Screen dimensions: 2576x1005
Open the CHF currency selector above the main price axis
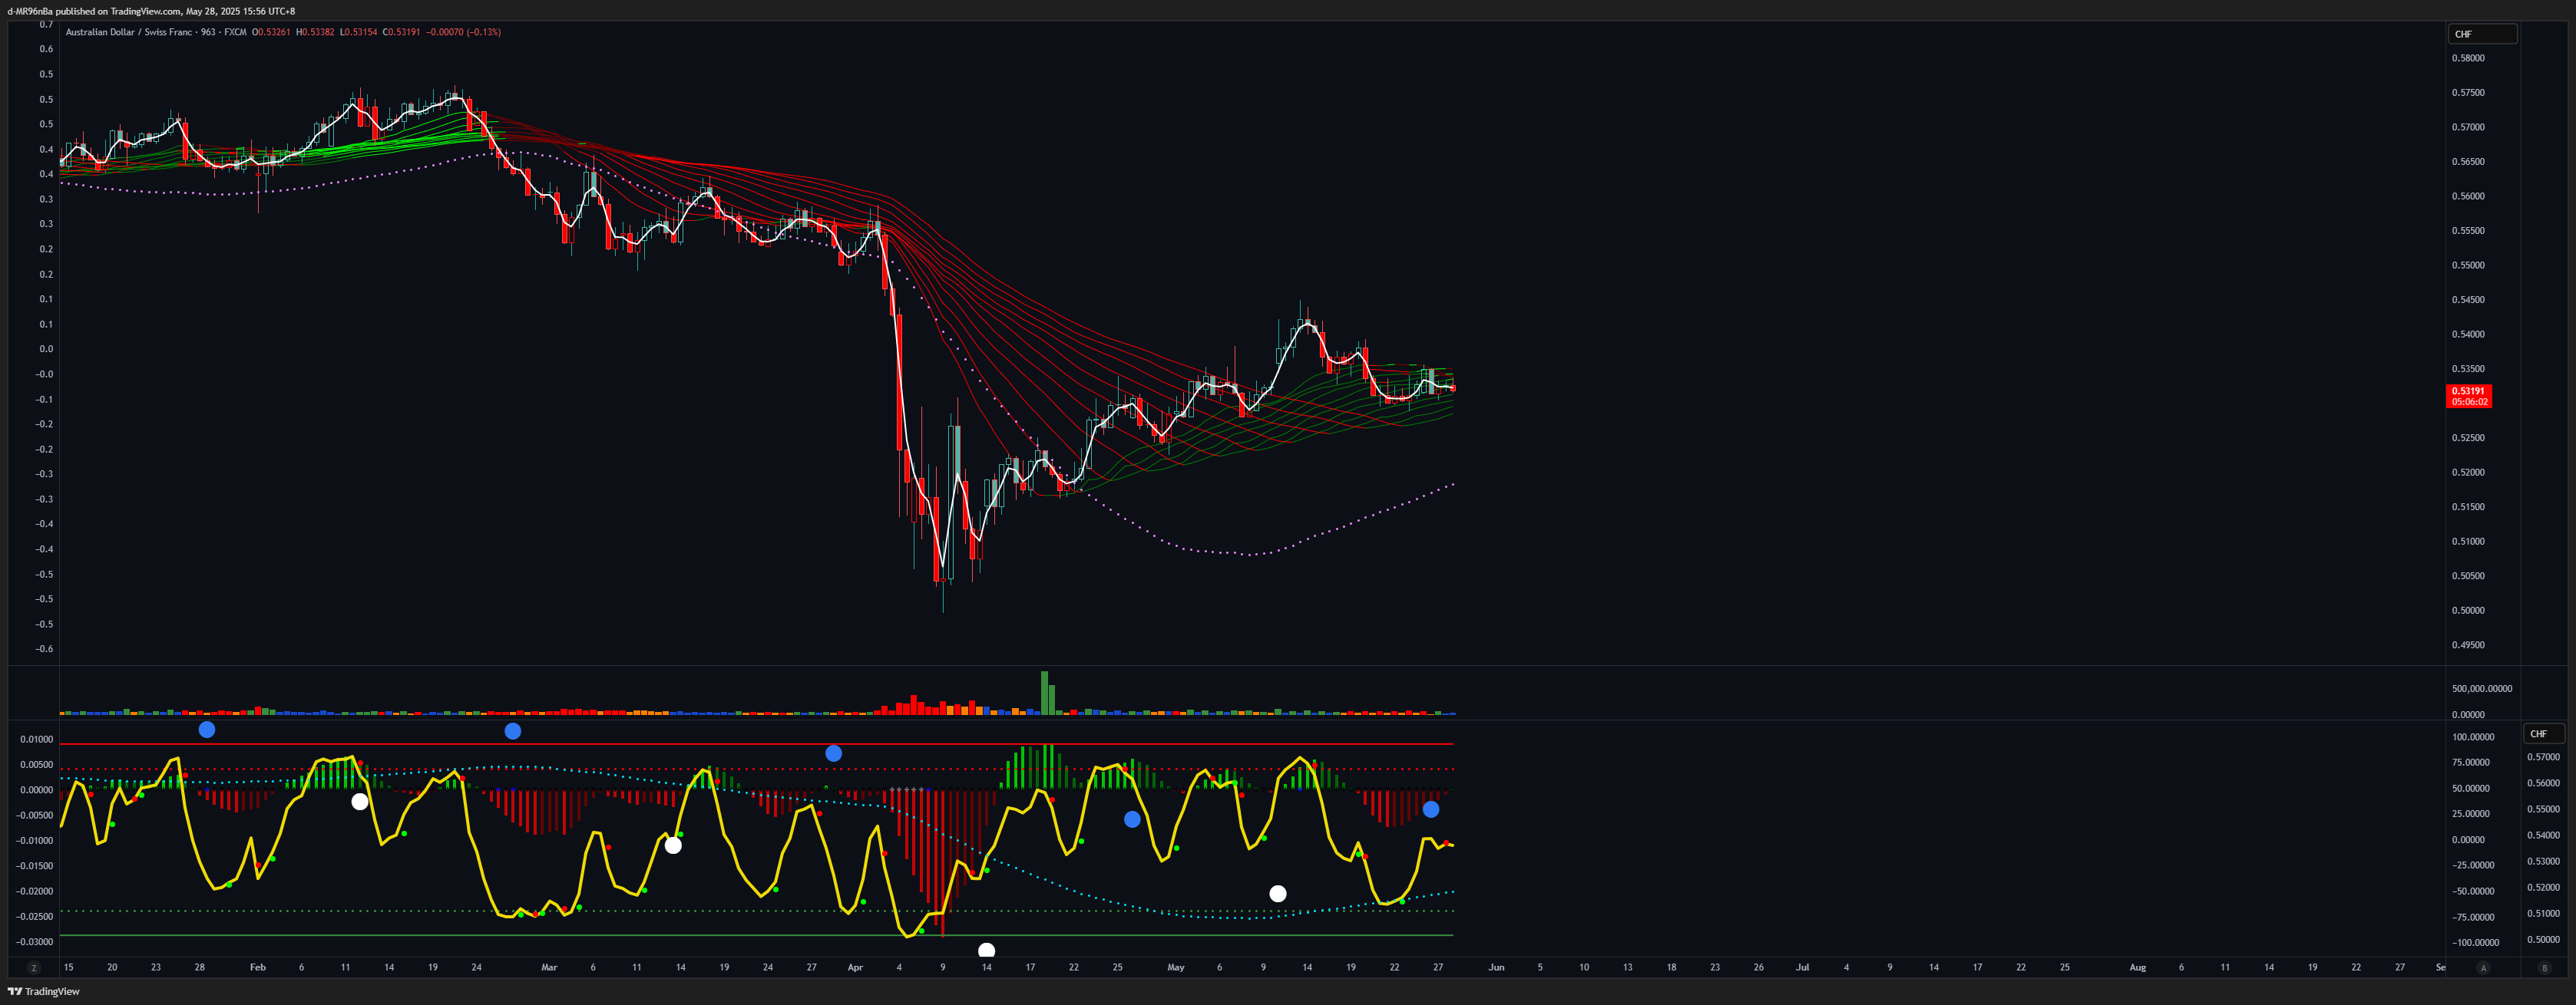[x=2482, y=34]
